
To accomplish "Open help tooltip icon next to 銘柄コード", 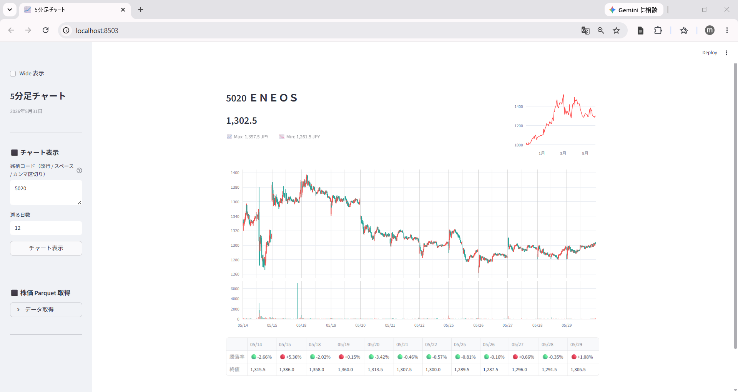I will [x=80, y=170].
